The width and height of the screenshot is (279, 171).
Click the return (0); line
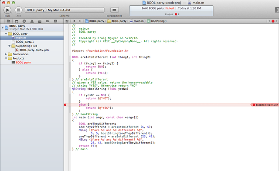(x=88, y=146)
